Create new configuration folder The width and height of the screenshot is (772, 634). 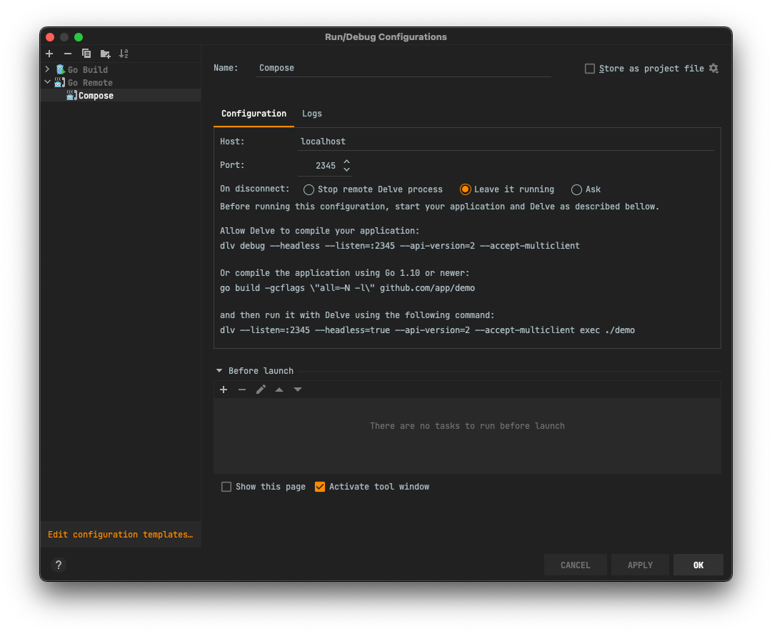pos(105,54)
